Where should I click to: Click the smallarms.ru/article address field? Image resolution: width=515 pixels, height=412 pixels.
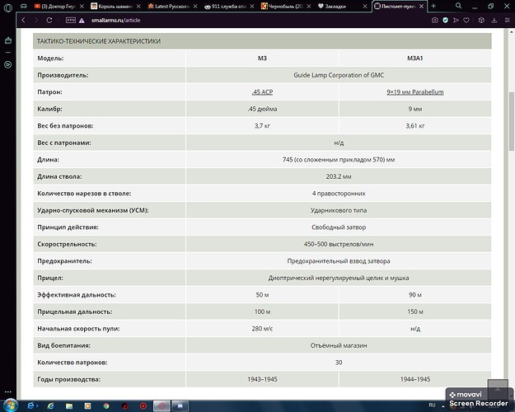pos(115,20)
